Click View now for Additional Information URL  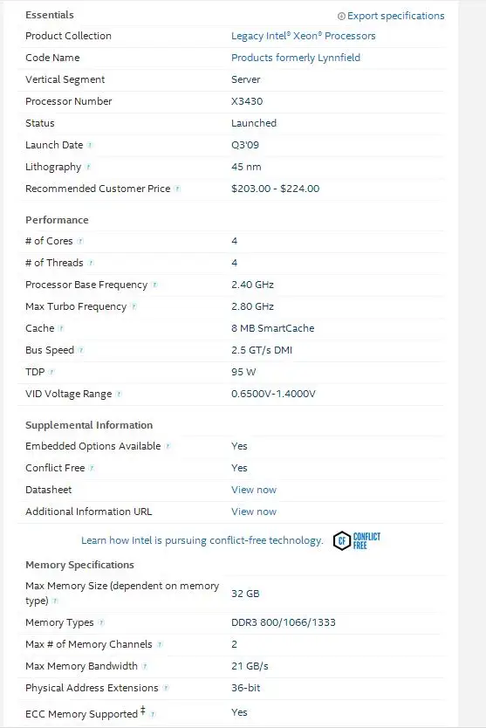point(254,512)
